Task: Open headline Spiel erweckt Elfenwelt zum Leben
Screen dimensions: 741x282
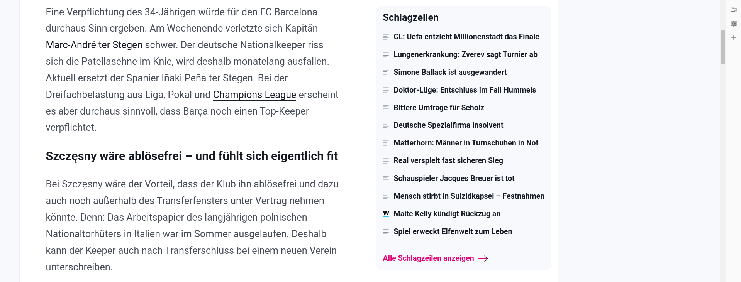Action: (453, 231)
